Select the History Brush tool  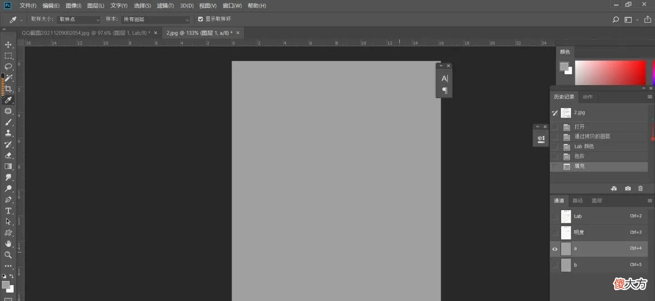point(8,144)
